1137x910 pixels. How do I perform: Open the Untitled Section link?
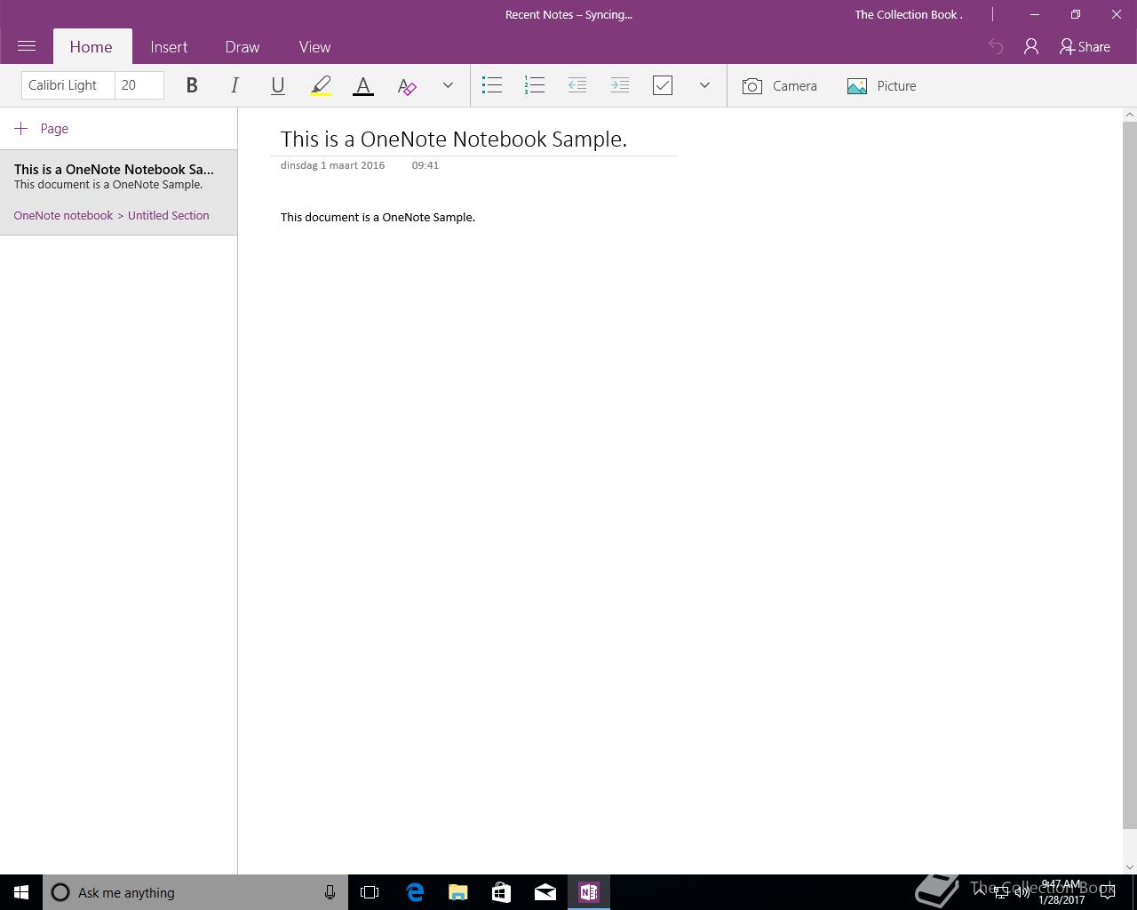point(169,215)
